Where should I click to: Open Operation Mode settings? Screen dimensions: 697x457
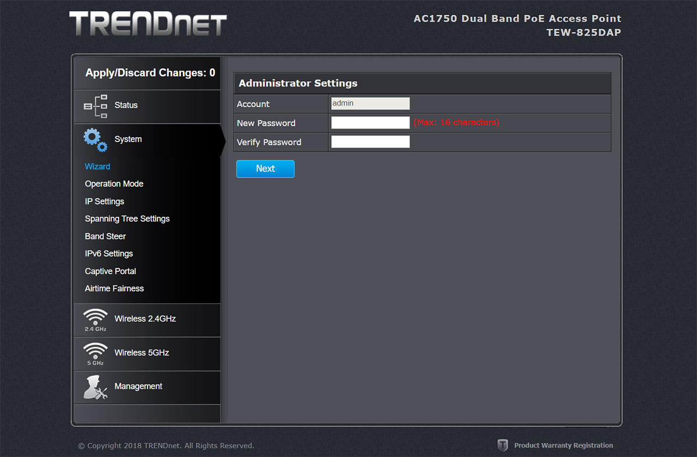[114, 184]
